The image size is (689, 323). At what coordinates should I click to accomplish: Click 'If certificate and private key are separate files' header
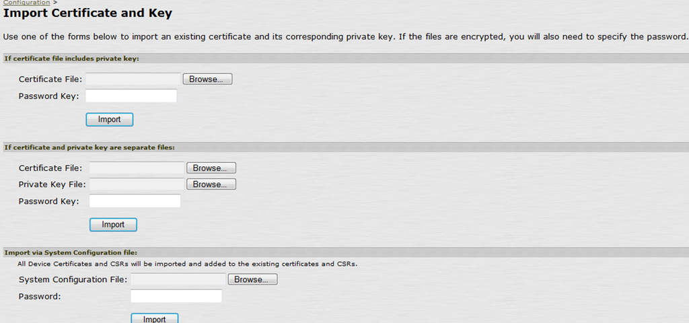94,147
